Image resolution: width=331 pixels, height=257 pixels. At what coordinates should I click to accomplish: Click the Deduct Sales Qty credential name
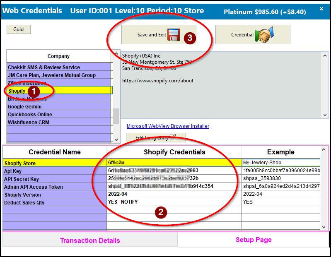pos(55,203)
